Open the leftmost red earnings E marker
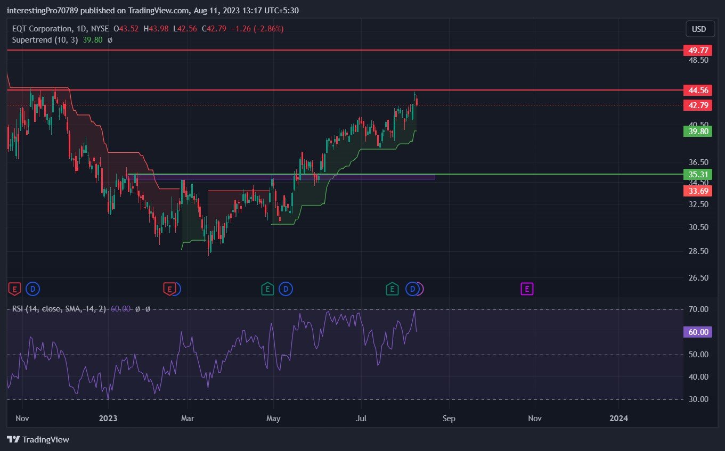 pyautogui.click(x=15, y=289)
